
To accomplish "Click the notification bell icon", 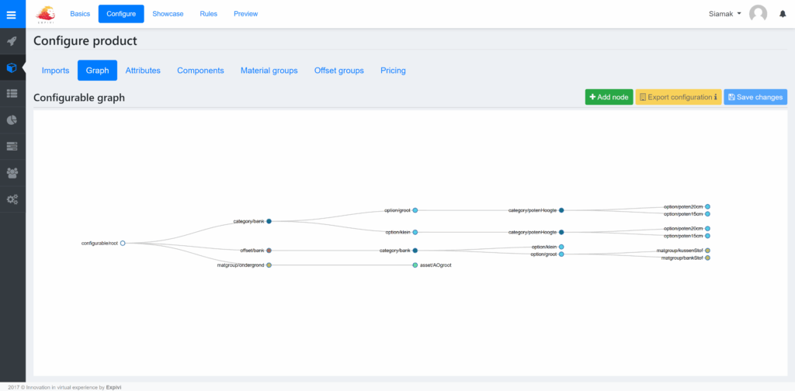I will pyautogui.click(x=783, y=14).
